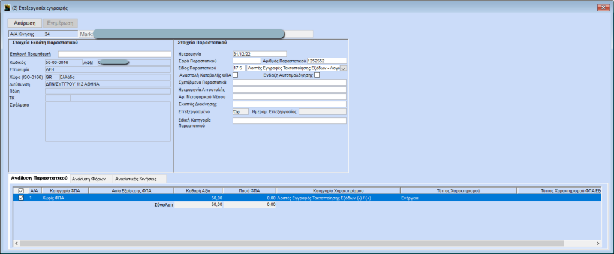Viewport: 614px width, 254px height.
Task: Click the Ακύρωση button
Action: coord(25,23)
